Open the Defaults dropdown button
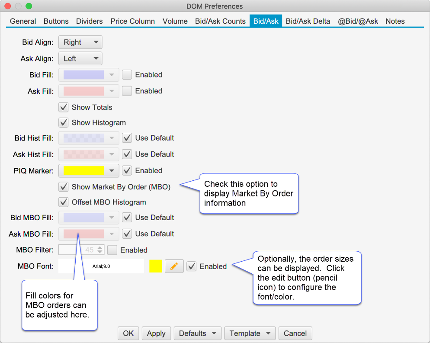Viewport: 430px width, 343px height. tap(197, 333)
